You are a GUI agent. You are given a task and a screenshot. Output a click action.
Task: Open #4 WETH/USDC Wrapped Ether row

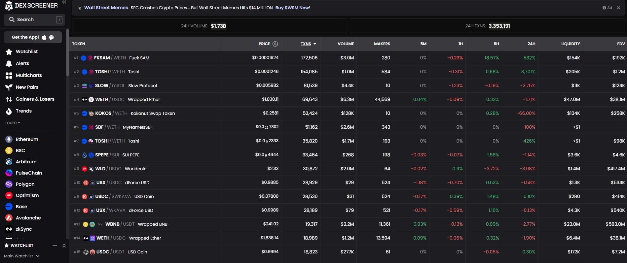[348, 99]
